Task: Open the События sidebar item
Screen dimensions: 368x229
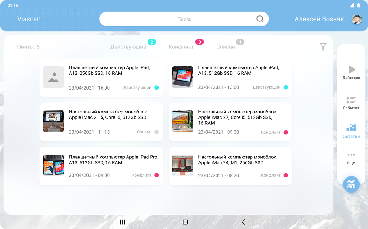Action: 351,103
